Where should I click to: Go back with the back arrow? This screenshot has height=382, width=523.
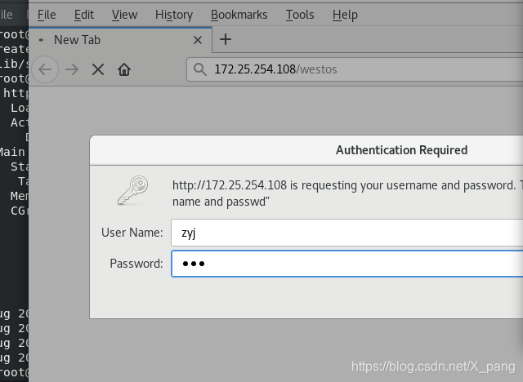click(45, 69)
